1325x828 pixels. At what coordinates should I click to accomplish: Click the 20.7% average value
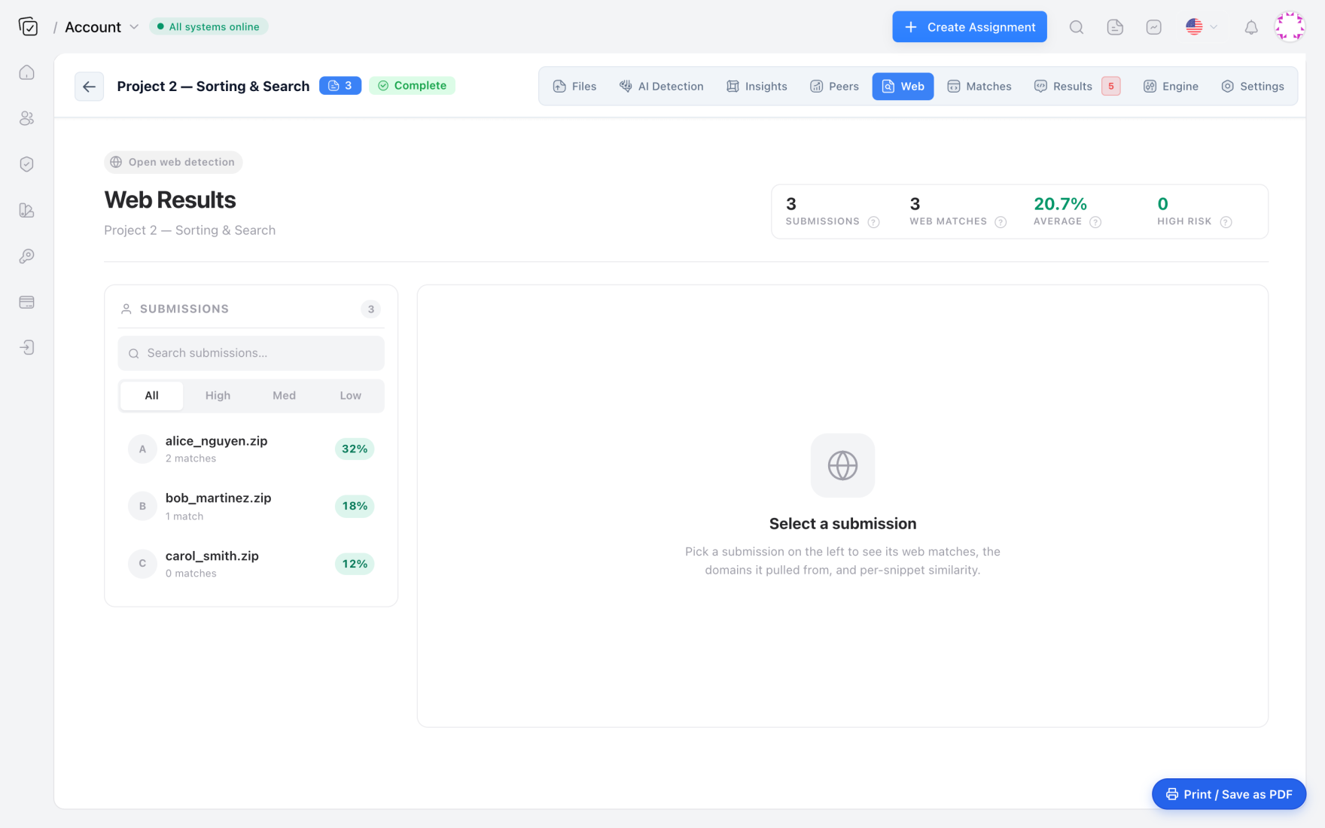1060,204
